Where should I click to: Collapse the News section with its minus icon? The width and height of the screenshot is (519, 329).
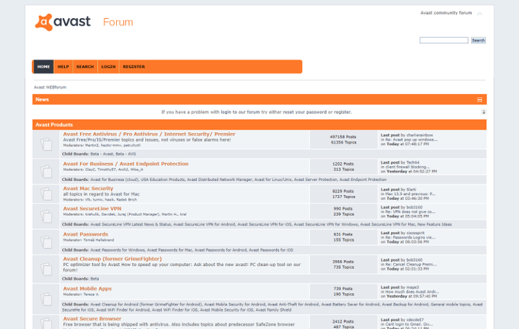480,99
